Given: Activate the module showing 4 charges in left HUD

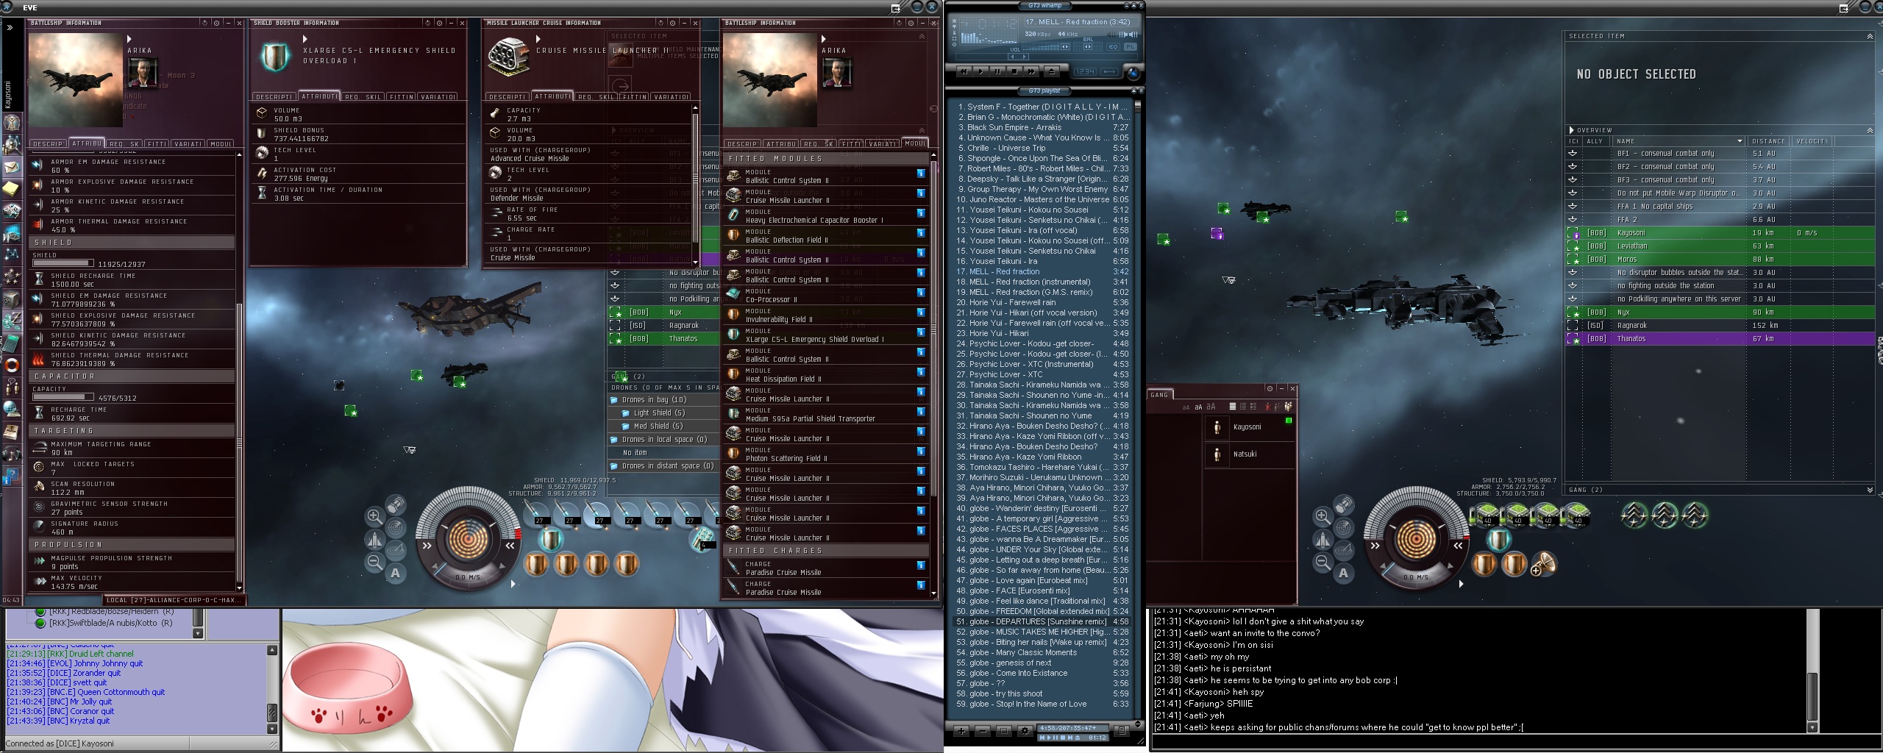Looking at the screenshot, I should 703,539.
